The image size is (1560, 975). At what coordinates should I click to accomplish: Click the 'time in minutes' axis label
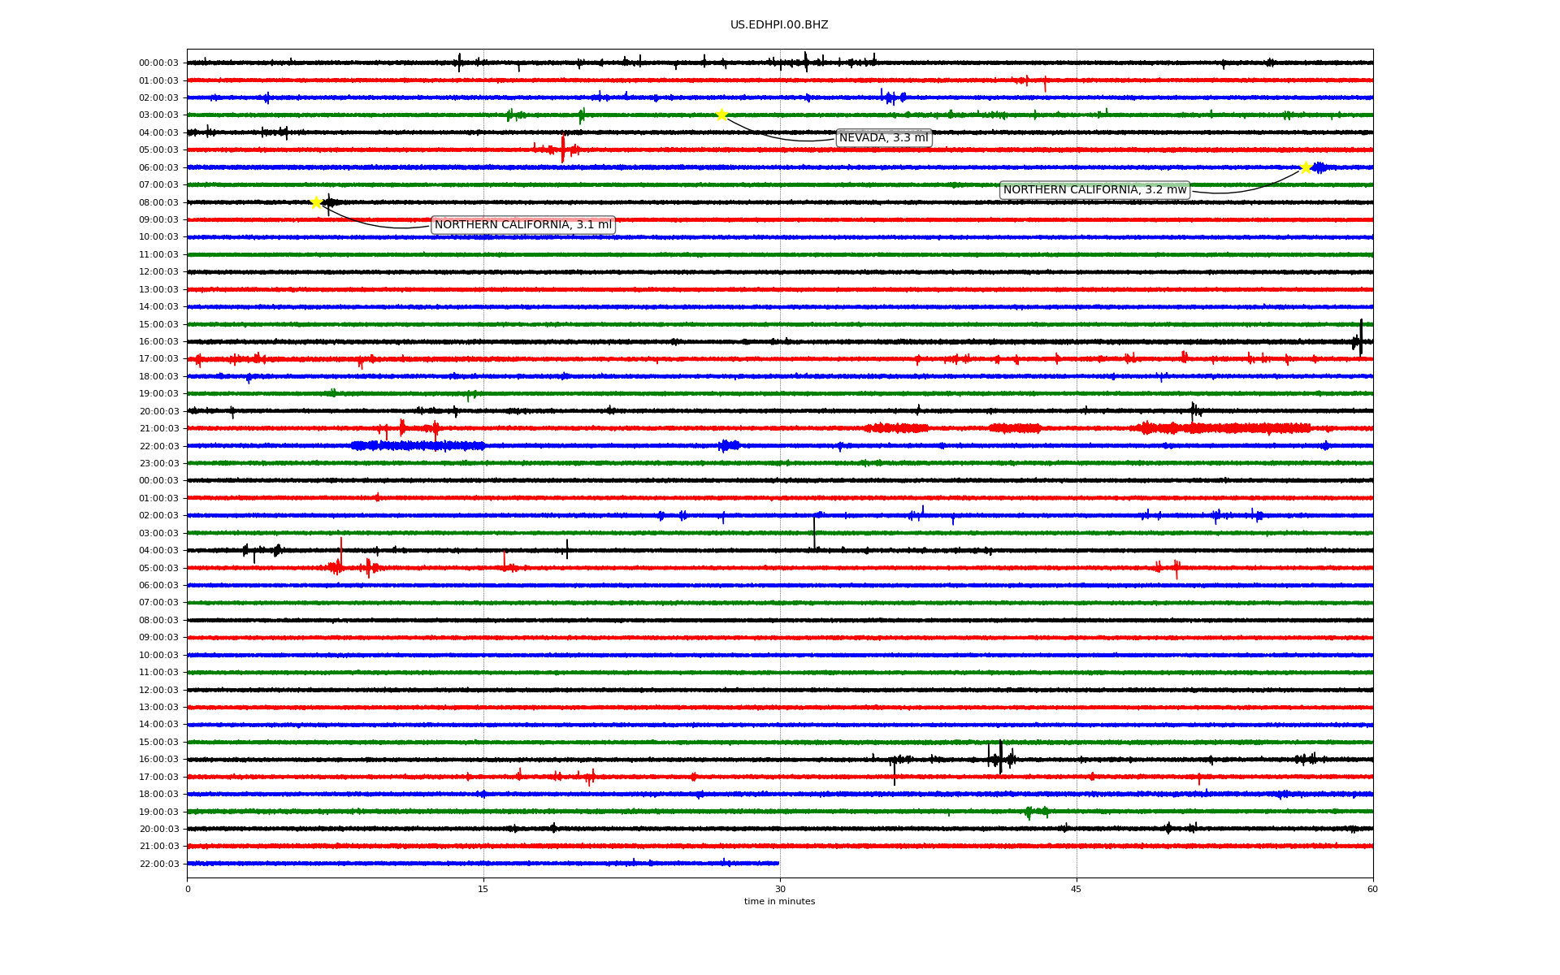pos(779,902)
